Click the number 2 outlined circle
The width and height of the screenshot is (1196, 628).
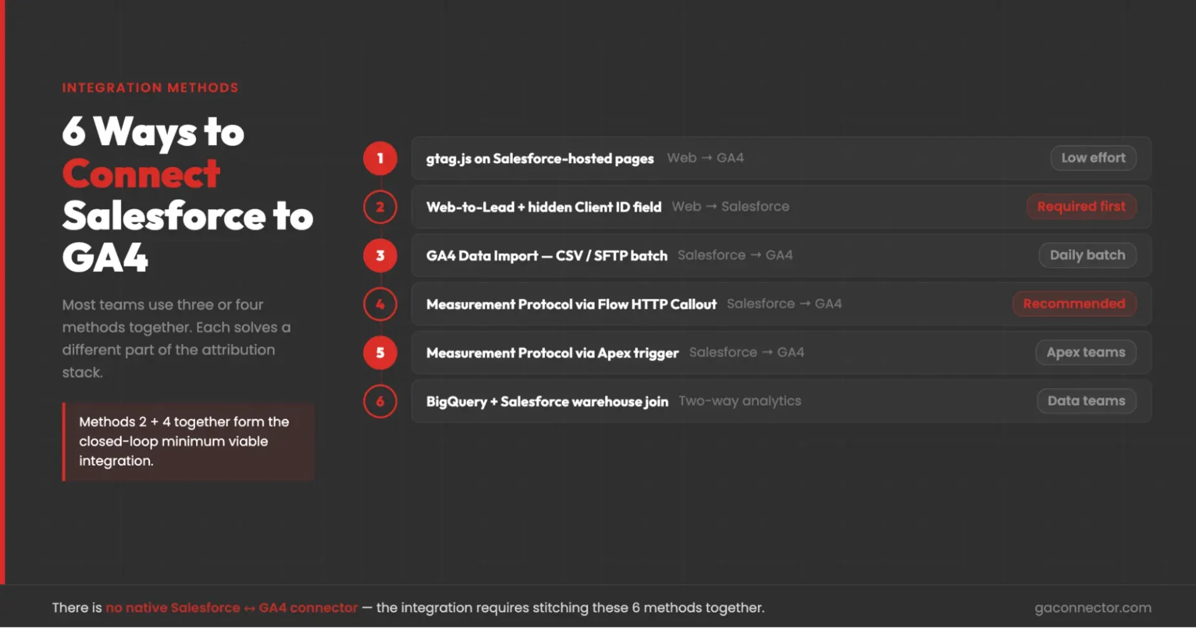coord(380,207)
